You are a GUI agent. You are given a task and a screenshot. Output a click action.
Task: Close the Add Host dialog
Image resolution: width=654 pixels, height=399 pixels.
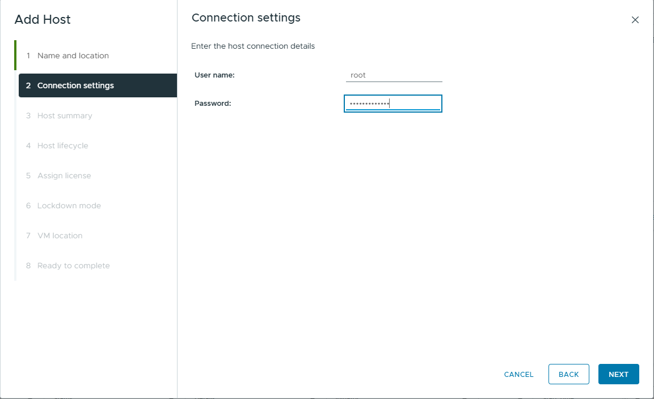(635, 20)
